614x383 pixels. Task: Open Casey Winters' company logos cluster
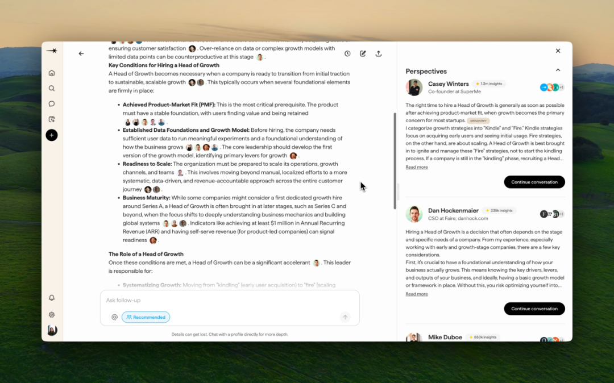tap(552, 88)
